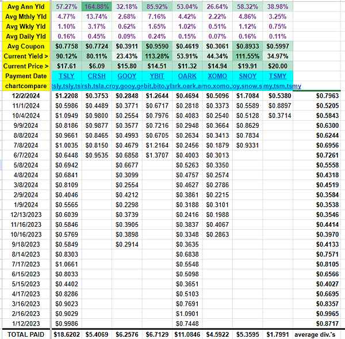Viewport: 345px width, 339px height.
Task: Select the $0.9590 average coupon cell
Action: 157,46
